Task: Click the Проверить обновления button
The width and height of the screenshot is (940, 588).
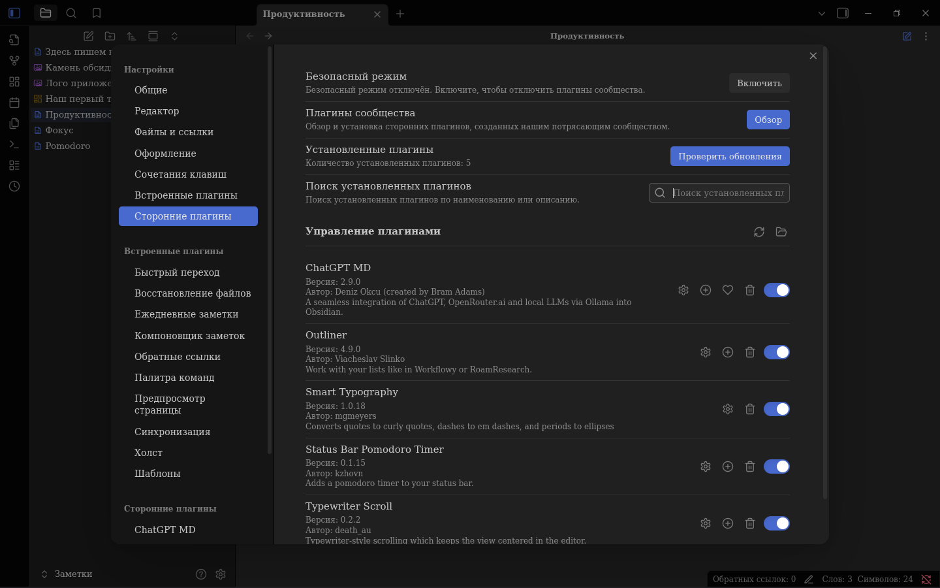Action: point(730,156)
